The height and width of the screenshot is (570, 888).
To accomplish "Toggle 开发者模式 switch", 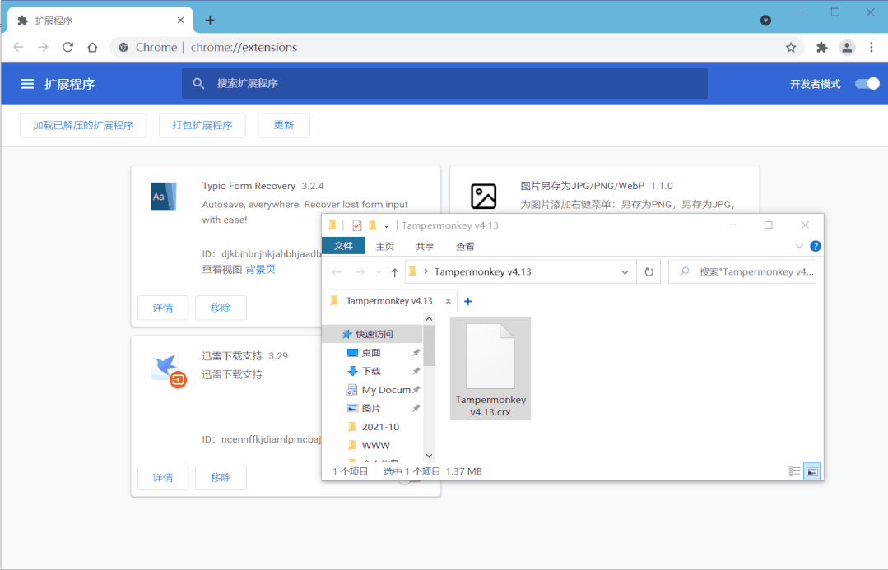I will (x=867, y=84).
